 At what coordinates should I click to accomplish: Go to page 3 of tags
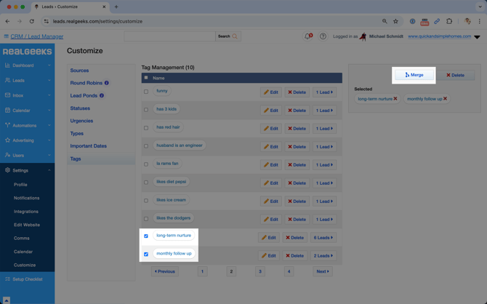tap(259, 271)
